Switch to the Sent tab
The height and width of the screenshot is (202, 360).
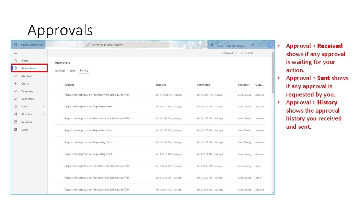coord(72,71)
